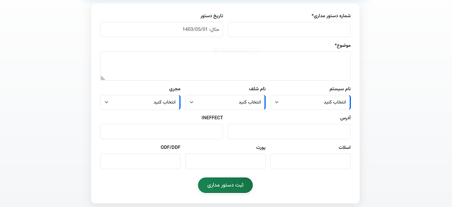
Task: Select the آدرس (address) input field
Action: pyautogui.click(x=289, y=131)
